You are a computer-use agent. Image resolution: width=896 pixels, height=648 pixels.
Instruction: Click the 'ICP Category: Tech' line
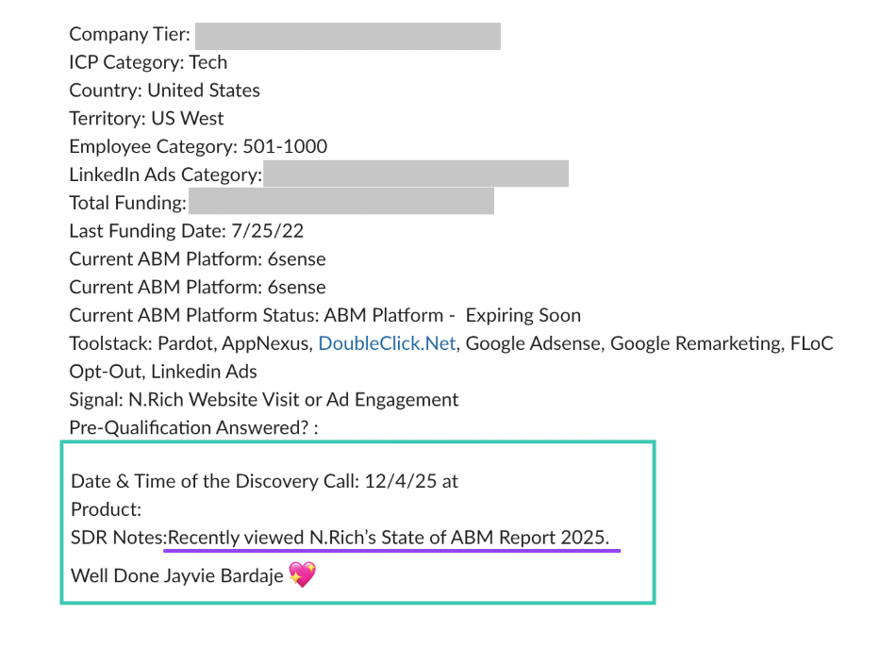coord(148,63)
